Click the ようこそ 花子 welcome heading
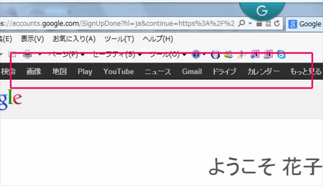The image size is (323, 186). pyautogui.click(x=265, y=166)
